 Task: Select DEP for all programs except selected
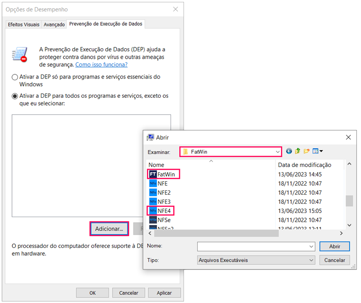15,96
